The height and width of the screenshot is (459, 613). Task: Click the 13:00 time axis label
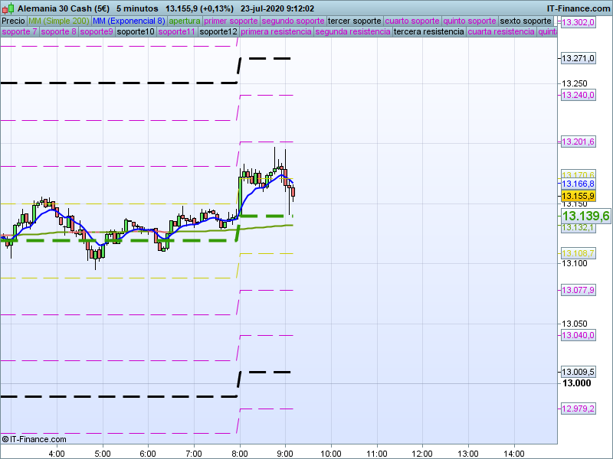coord(468,454)
